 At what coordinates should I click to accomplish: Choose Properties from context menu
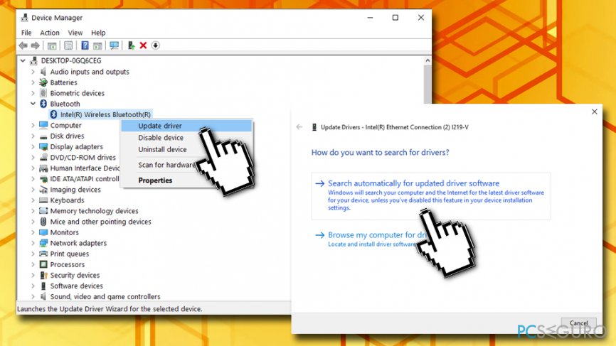tap(155, 180)
